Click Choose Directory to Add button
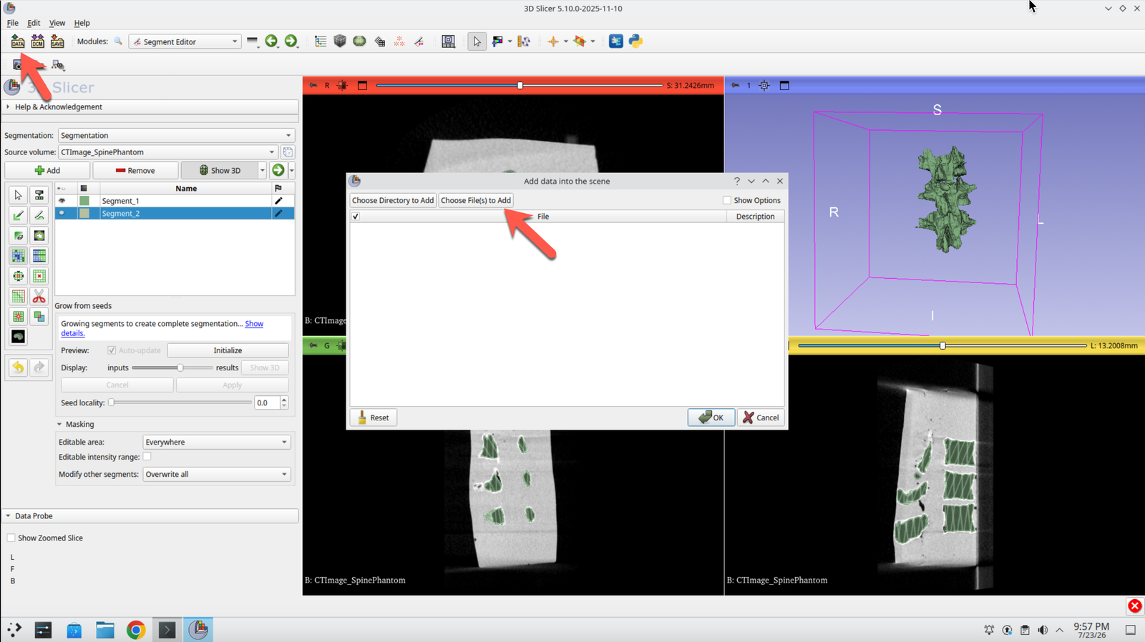 click(393, 200)
